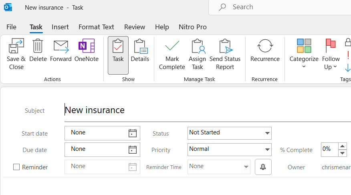Select the Task ribbon tab
Image resolution: width=351 pixels, height=195 pixels.
click(x=36, y=27)
